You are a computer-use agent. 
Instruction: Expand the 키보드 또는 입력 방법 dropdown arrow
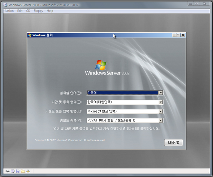161,111
